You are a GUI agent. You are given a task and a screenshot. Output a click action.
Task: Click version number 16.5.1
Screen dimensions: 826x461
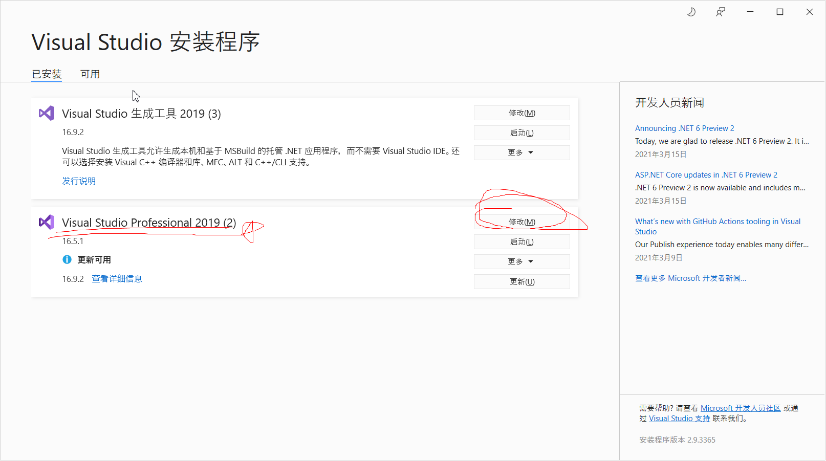pyautogui.click(x=73, y=241)
